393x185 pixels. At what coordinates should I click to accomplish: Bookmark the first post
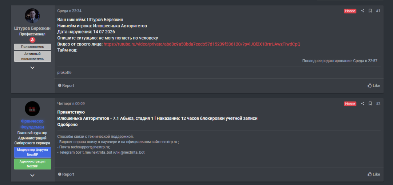(370, 11)
